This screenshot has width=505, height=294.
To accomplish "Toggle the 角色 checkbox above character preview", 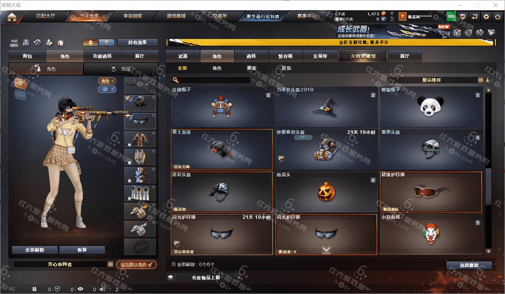I will click(107, 81).
